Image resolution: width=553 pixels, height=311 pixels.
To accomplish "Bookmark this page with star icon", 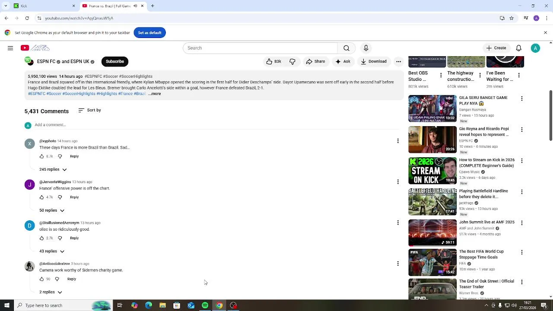I will [x=512, y=18].
